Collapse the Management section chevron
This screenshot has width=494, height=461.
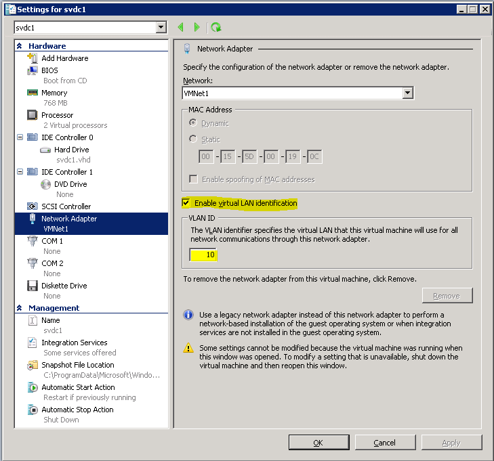tap(19, 308)
